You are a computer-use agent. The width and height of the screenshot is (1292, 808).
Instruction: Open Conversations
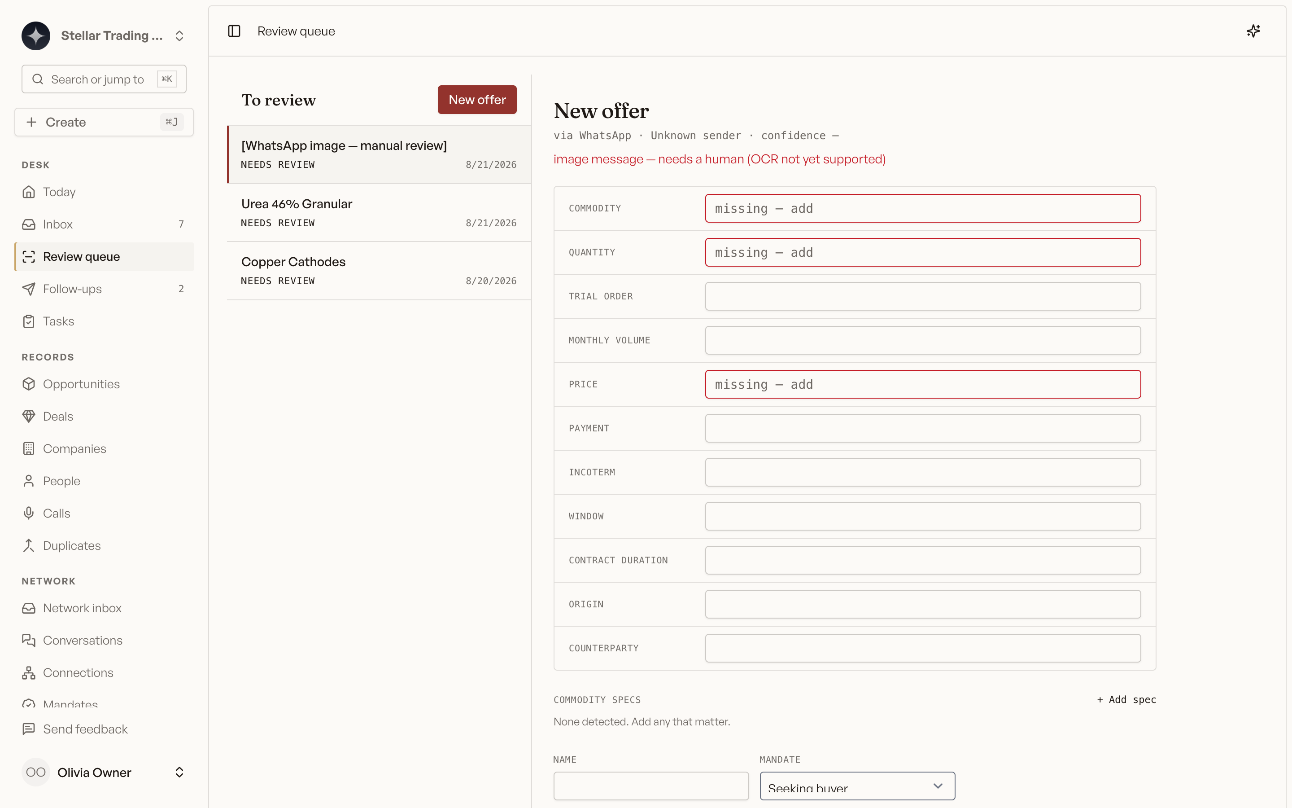click(x=104, y=640)
